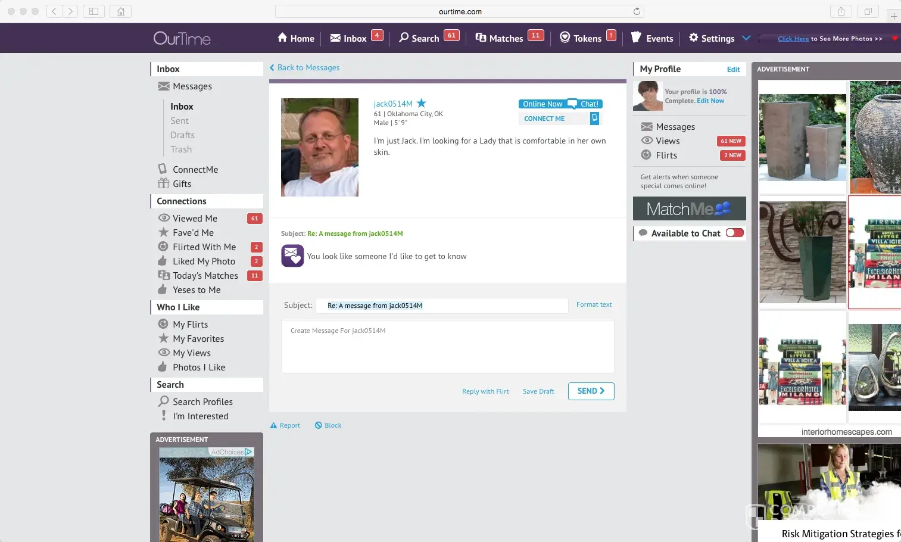Open My Flirts in sidebar

(191, 325)
